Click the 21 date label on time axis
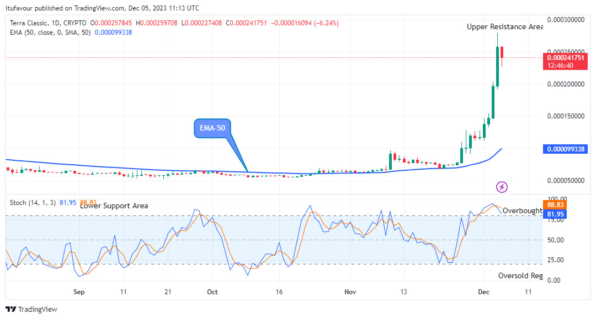 coord(168,291)
